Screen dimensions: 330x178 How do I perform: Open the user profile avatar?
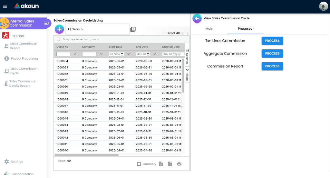[x=323, y=6]
